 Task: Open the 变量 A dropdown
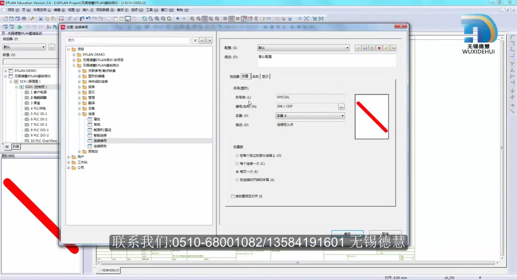(x=310, y=116)
